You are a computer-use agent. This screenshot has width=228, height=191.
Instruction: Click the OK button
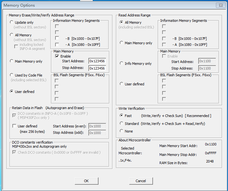coord(86,181)
